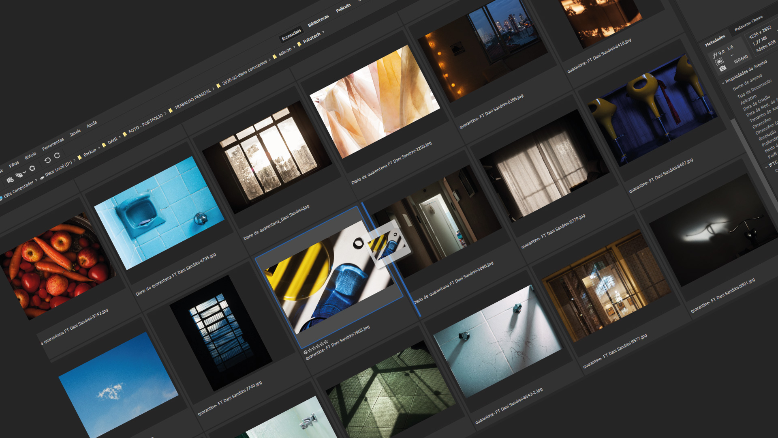Click the Disco Local (D:) drive icon

42,178
